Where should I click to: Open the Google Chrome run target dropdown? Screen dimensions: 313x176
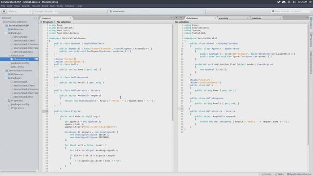click(x=45, y=11)
